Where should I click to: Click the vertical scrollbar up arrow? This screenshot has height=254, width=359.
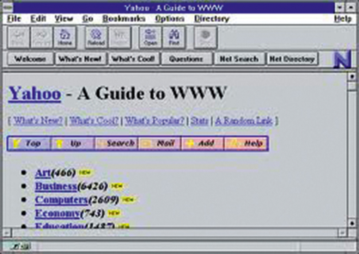coord(352,77)
